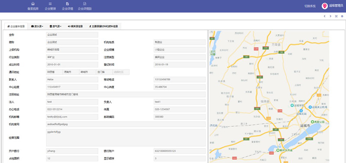Screen dimensions: 346x163
Task: Click the red location pin avatar
Action: tap(325, 6)
